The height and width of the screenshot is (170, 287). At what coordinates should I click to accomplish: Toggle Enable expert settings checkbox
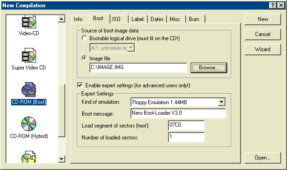click(x=80, y=85)
